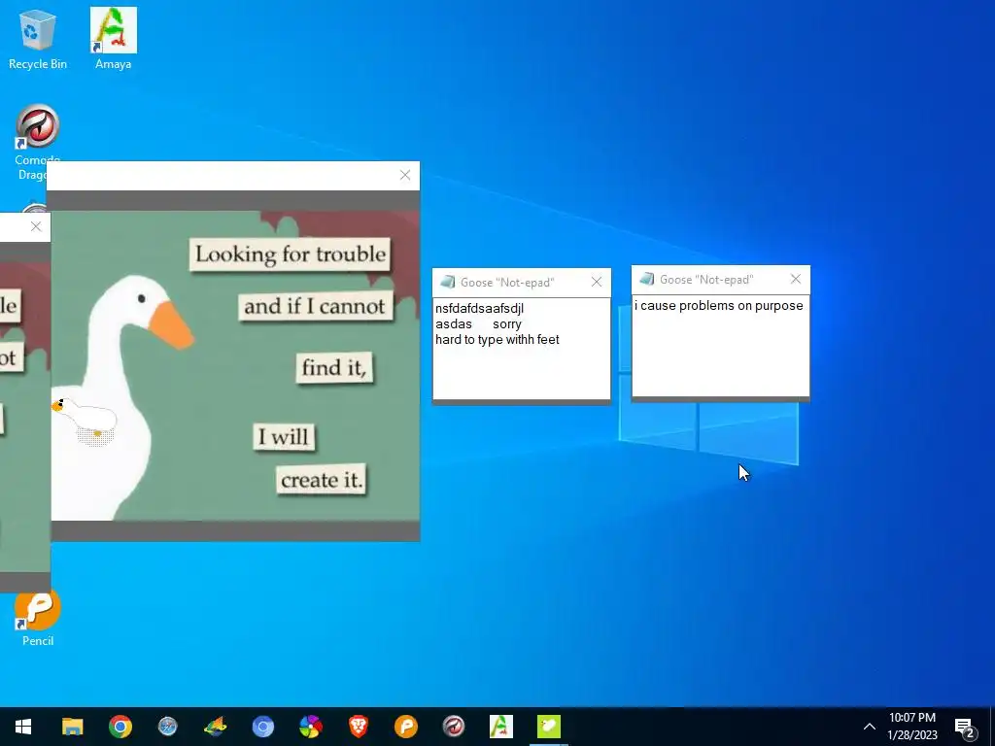The width and height of the screenshot is (995, 746).
Task: Open the Recycle Bin desktop icon
Action: point(38,39)
